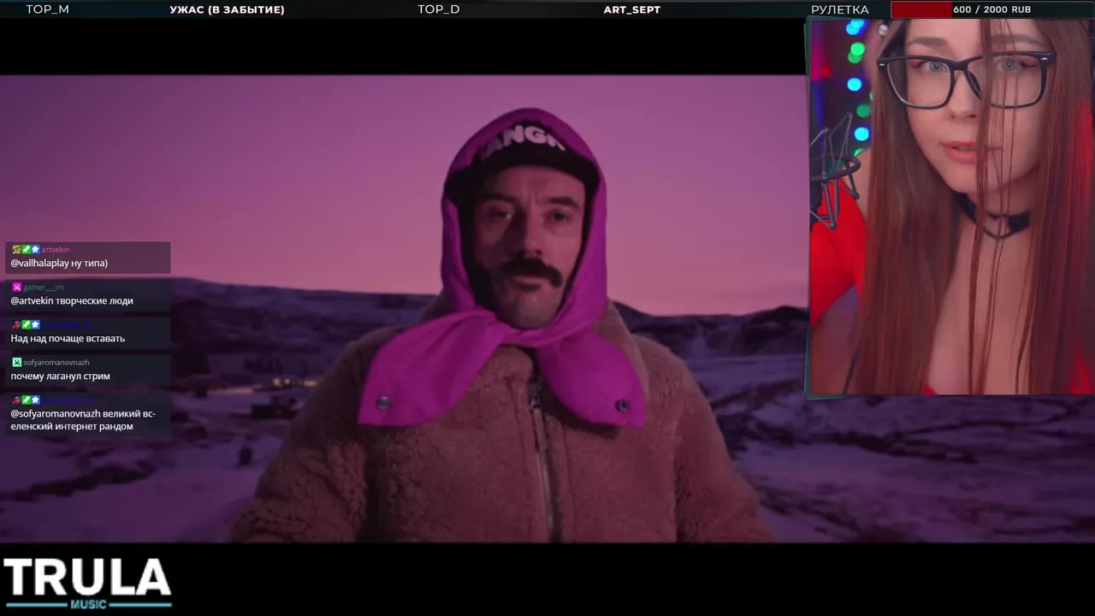1095x616 pixels.
Task: Click the green moderator badge beside artvekin
Action: [x=26, y=250]
